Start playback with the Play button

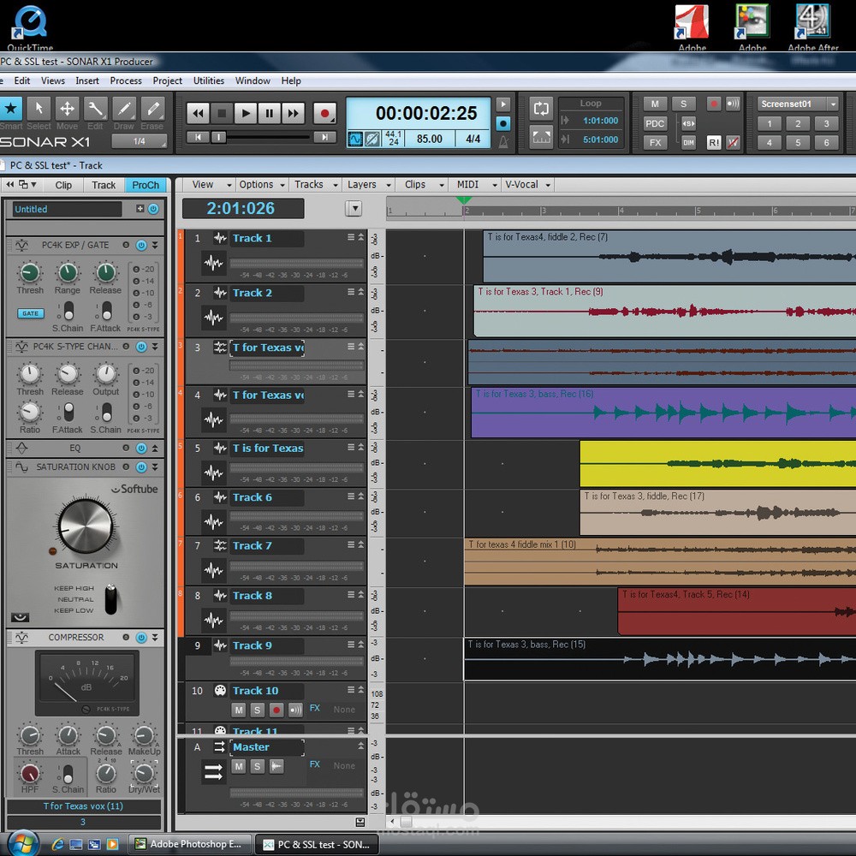click(246, 114)
